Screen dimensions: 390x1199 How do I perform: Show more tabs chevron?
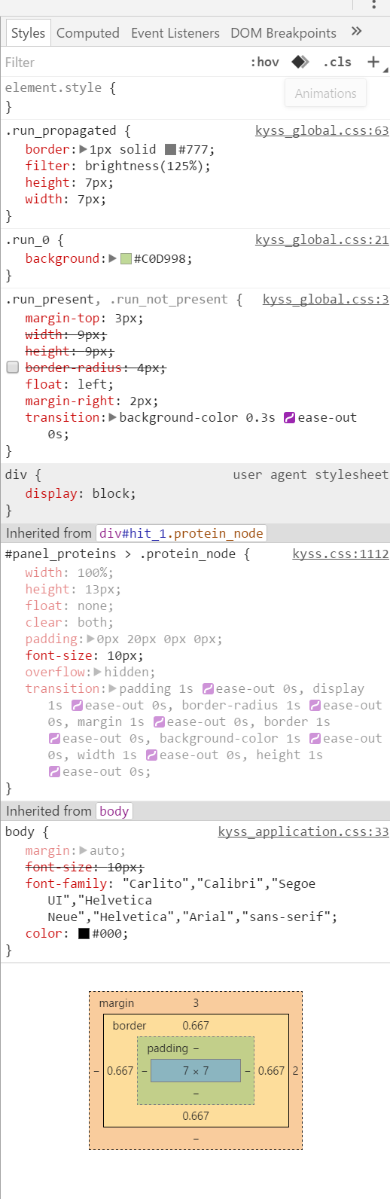point(357,32)
